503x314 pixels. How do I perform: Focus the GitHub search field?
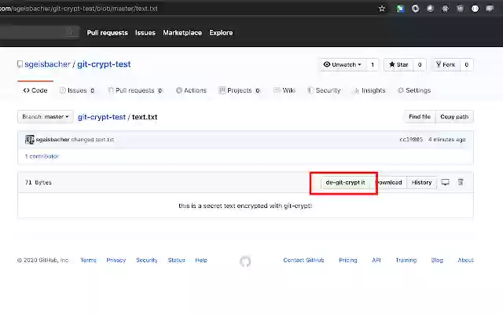pyautogui.click(x=39, y=32)
